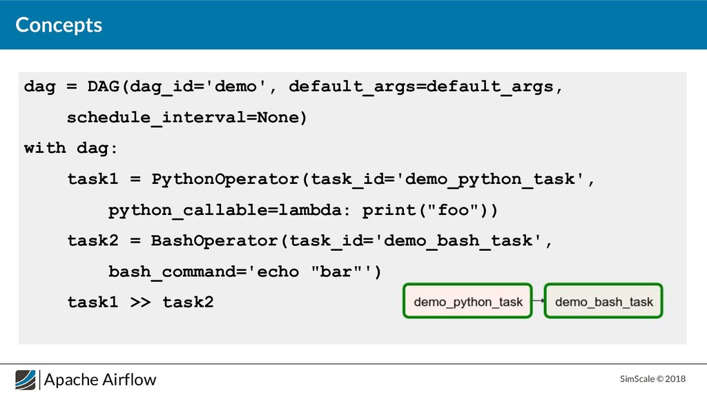Click the task1 >> task2 line
The width and height of the screenshot is (707, 397).
tap(140, 302)
